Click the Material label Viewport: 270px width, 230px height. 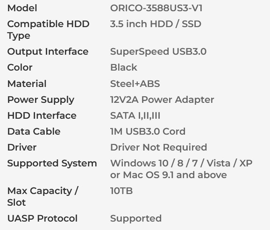click(x=27, y=84)
